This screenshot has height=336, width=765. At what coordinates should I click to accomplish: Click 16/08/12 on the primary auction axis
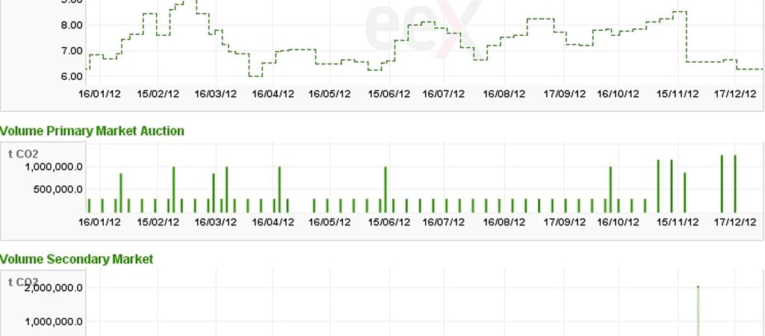click(x=504, y=222)
